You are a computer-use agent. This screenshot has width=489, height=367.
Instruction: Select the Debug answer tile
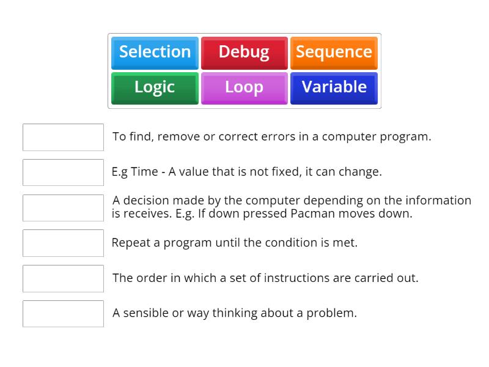tap(244, 53)
